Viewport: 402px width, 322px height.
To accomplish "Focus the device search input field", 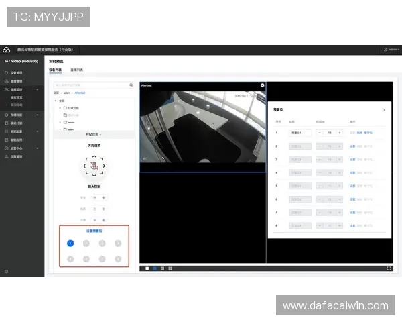I will pyautogui.click(x=91, y=85).
